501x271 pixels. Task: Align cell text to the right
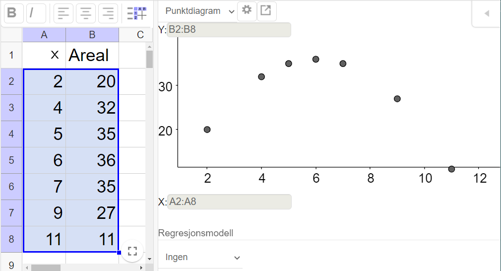108,13
